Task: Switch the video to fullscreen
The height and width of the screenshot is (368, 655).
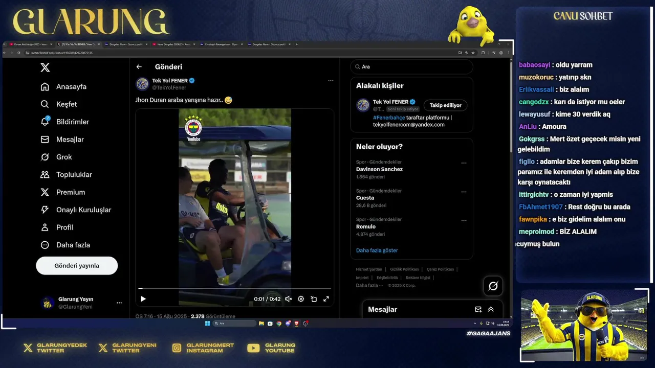Action: 326,299
